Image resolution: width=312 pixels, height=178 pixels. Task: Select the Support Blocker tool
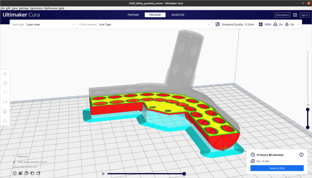[x=5, y=121]
